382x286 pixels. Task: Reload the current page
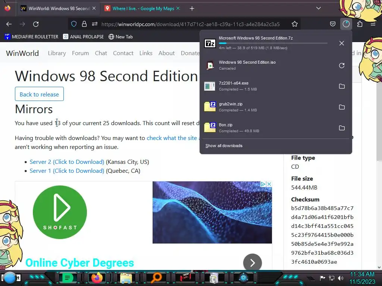click(x=36, y=24)
